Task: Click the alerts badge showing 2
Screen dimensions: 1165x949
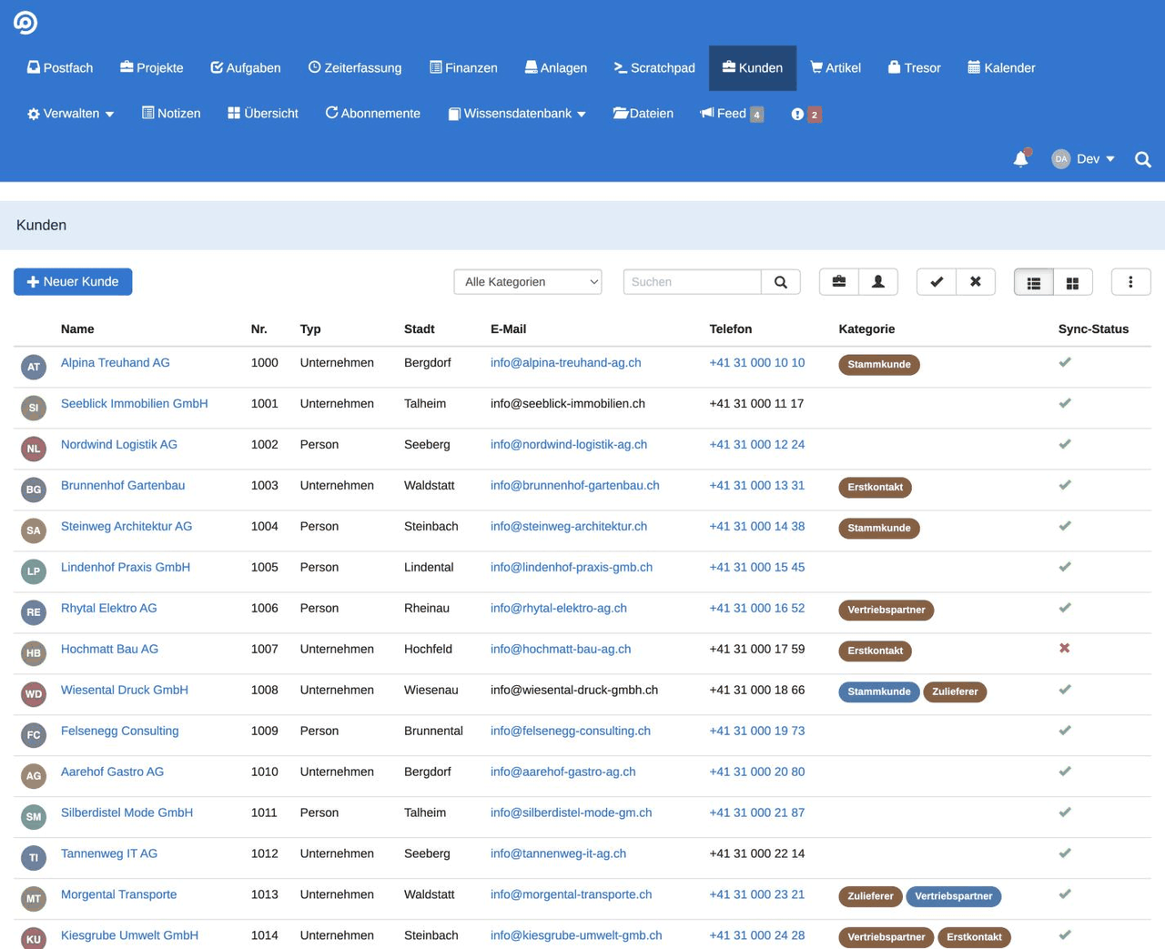Action: 806,114
